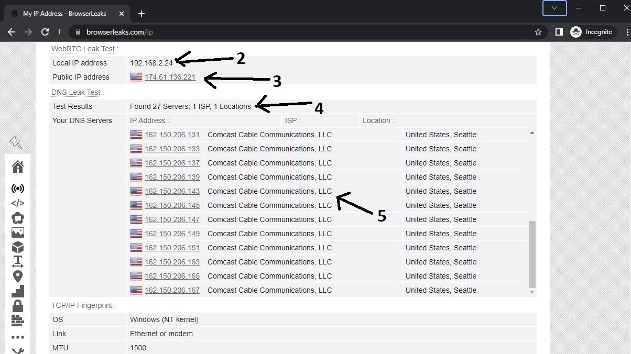Open the Geolocation test map-pin icon
The image size is (631, 354).
(x=18, y=276)
